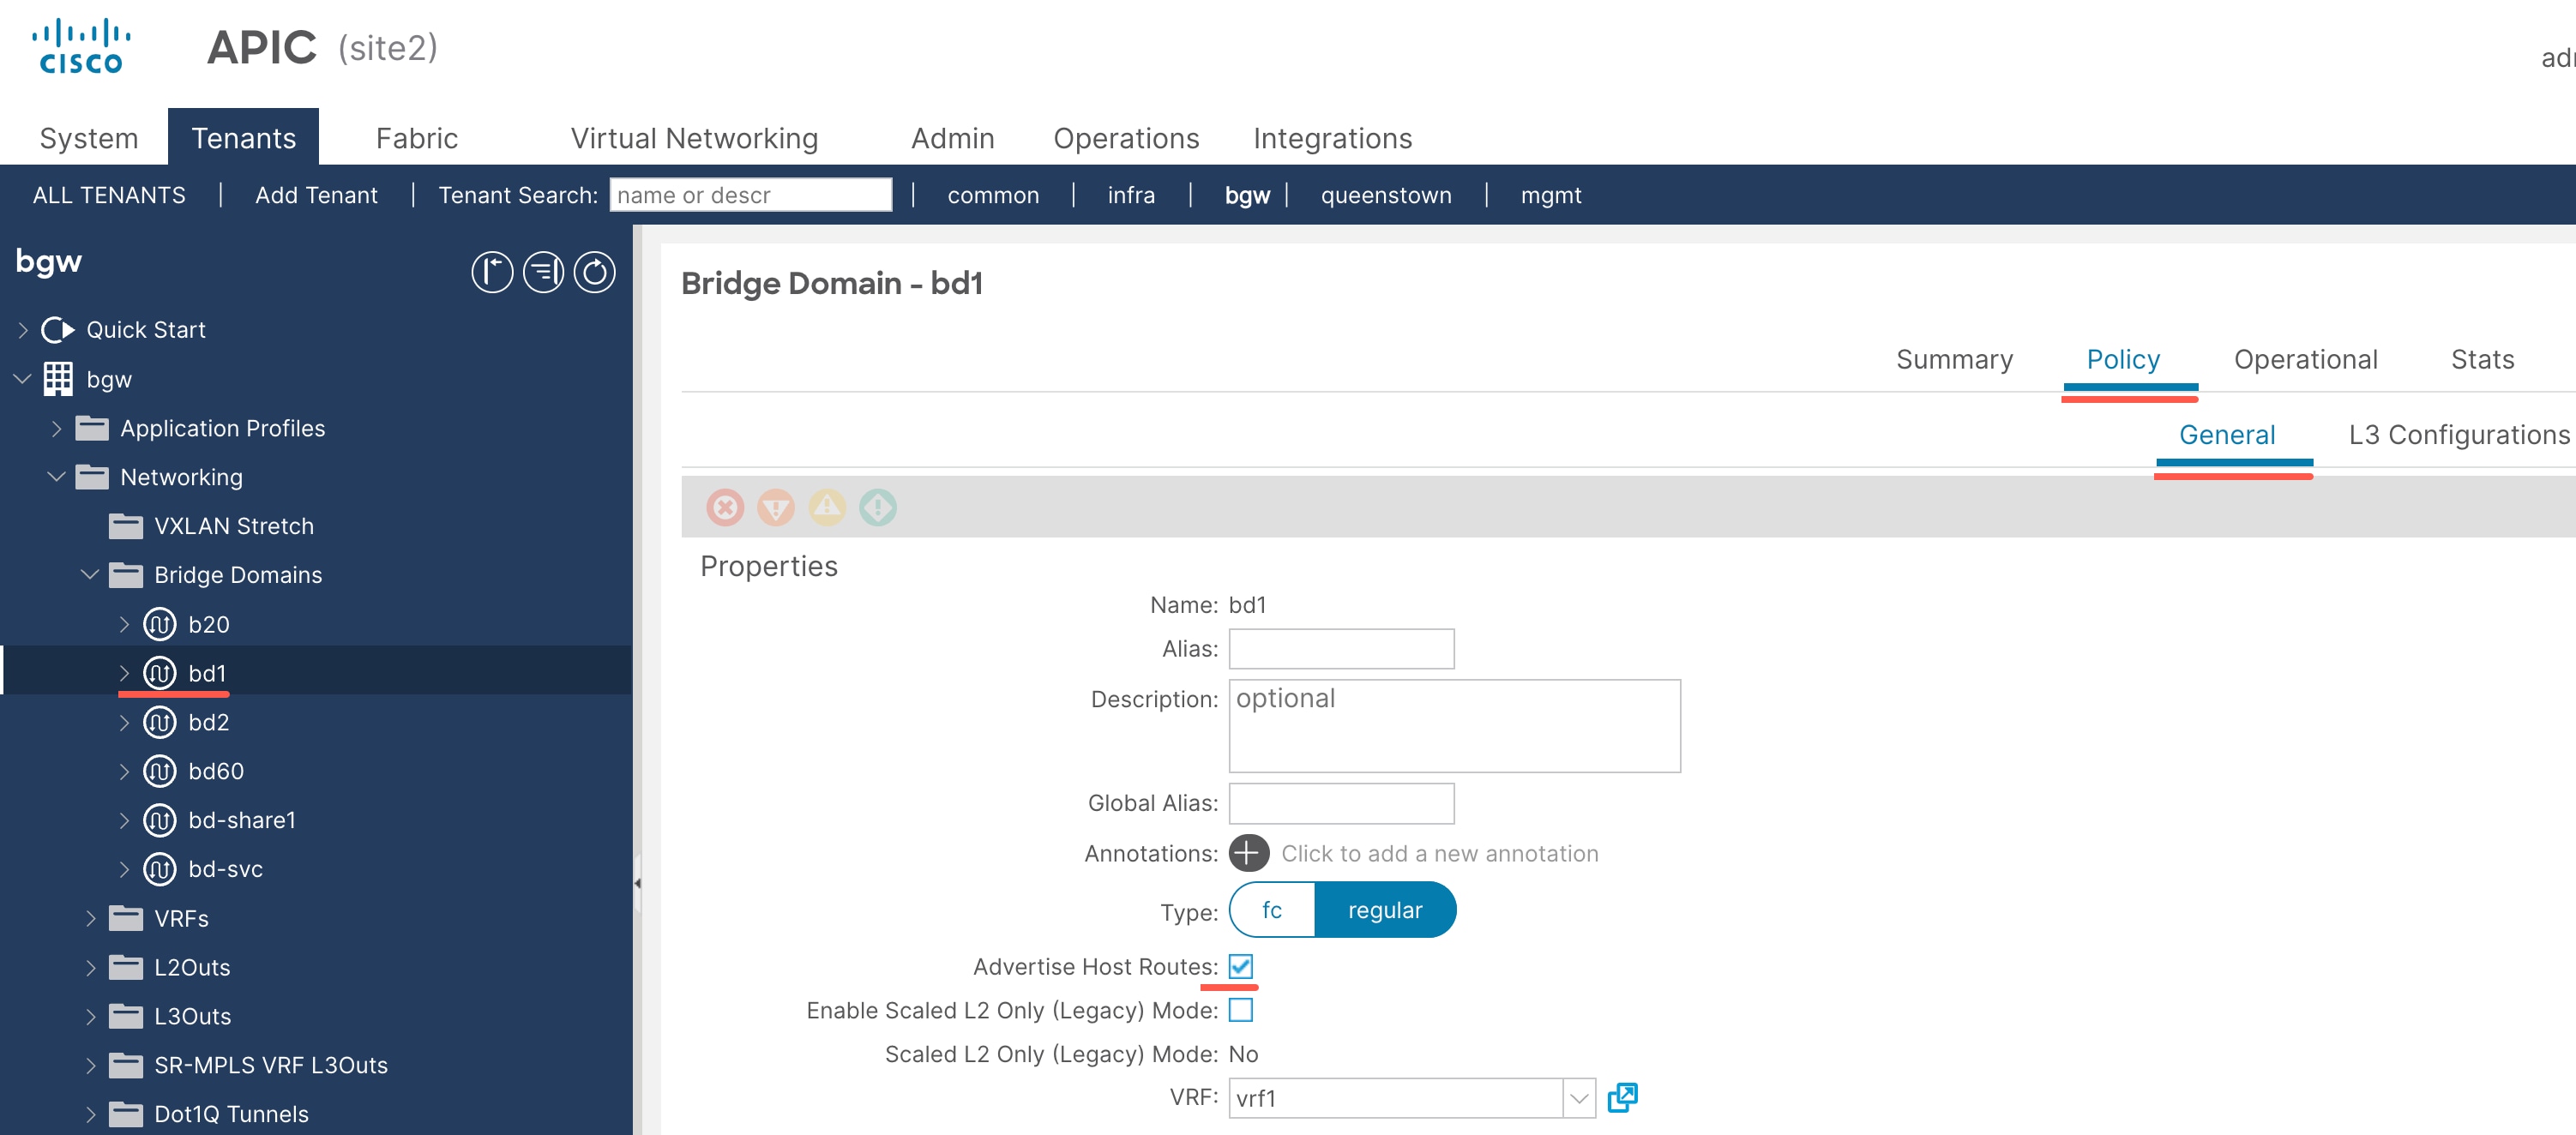Click the bd60 bridge domain icon
Image resolution: width=2576 pixels, height=1135 pixels.
[160, 771]
